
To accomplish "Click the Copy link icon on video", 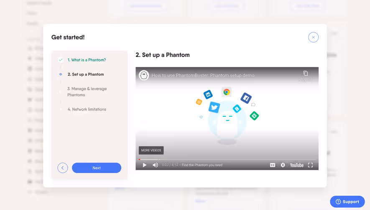I will (x=305, y=74).
